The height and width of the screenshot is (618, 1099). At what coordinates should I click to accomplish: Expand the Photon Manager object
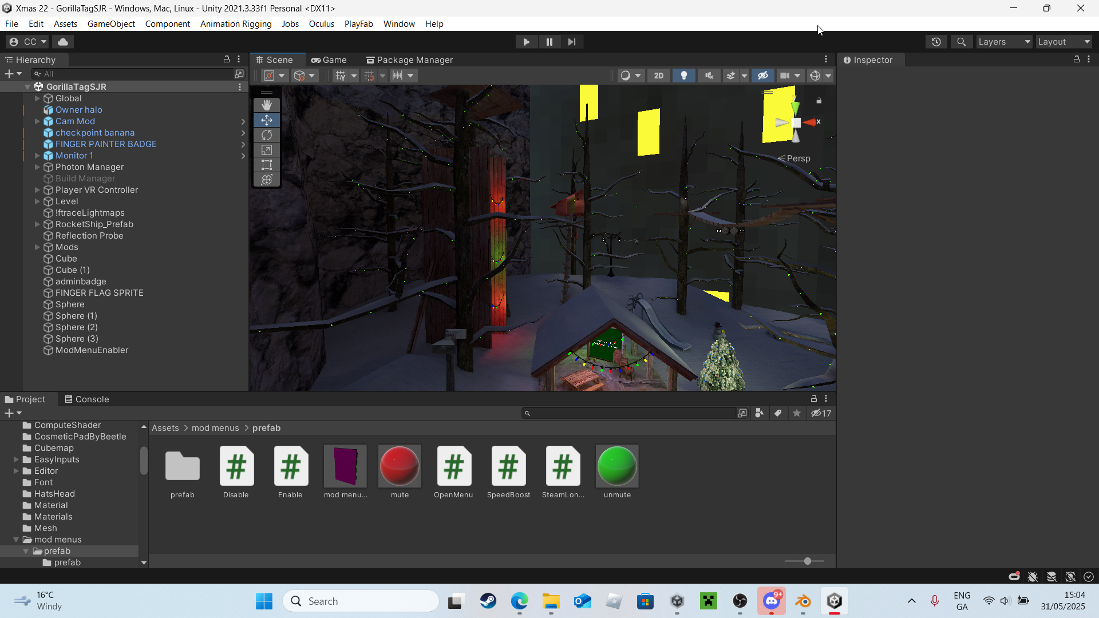tap(37, 167)
